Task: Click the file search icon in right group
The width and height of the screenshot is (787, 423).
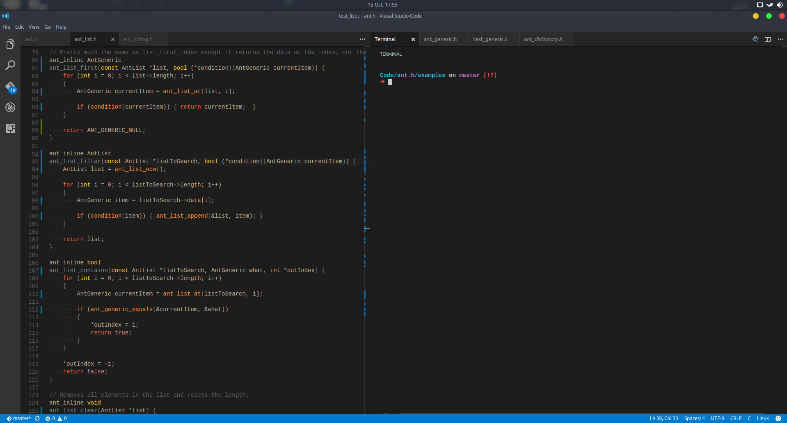Action: pyautogui.click(x=755, y=39)
